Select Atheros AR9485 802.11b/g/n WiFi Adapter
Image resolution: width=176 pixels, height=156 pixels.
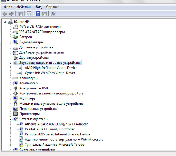pos(56,124)
